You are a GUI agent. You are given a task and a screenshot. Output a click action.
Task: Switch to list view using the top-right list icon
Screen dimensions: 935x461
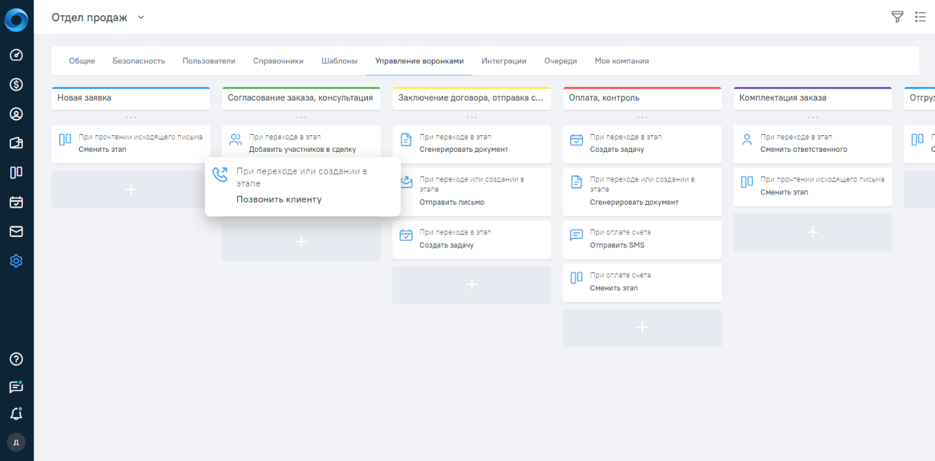(921, 16)
